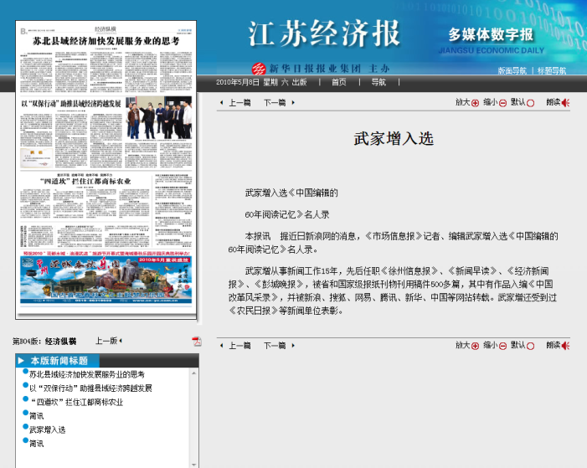Open article "四道坎"拦住江都商标农业 in list
The image size is (587, 468).
click(76, 402)
